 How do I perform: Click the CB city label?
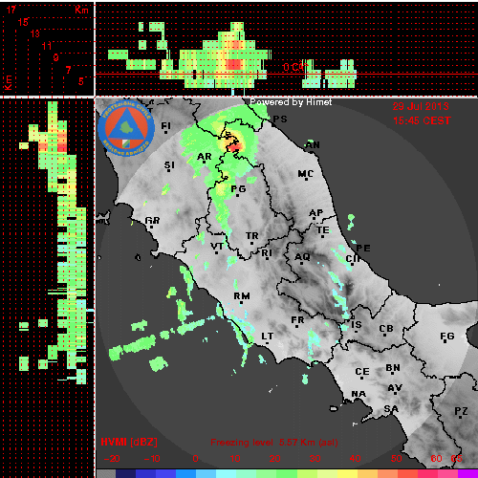[386, 329]
